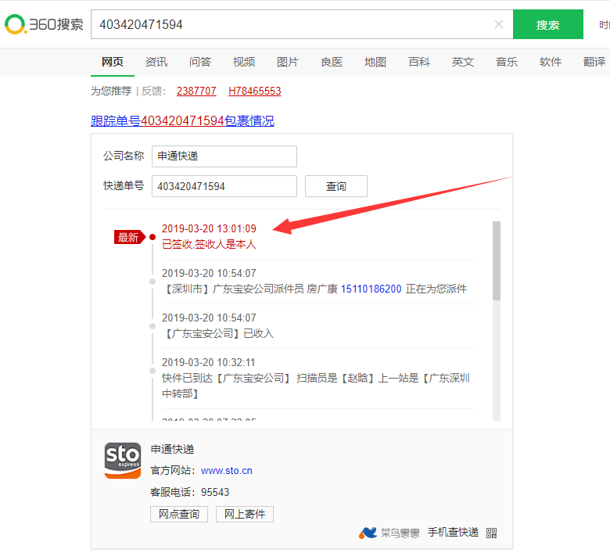
Task: Click the 网点查询 button
Action: pyautogui.click(x=179, y=515)
